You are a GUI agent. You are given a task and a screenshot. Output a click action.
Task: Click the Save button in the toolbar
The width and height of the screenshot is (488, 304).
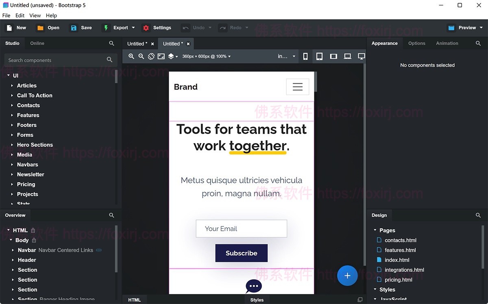81,28
